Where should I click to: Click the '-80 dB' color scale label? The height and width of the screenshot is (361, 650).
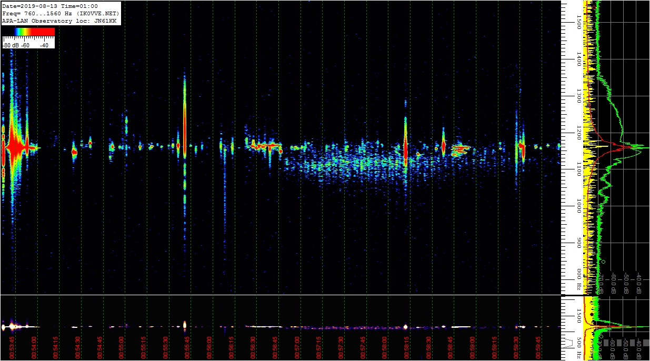(x=12, y=45)
